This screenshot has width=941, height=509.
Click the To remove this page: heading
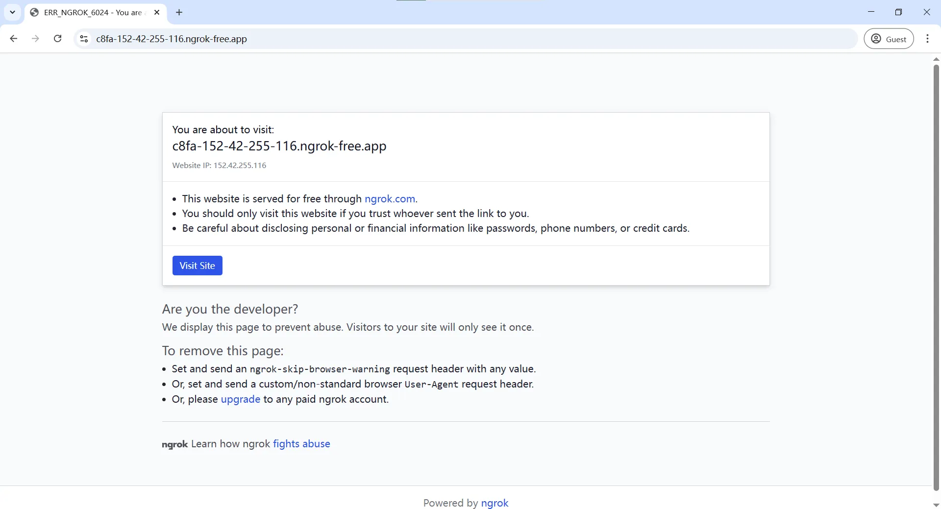pyautogui.click(x=223, y=351)
